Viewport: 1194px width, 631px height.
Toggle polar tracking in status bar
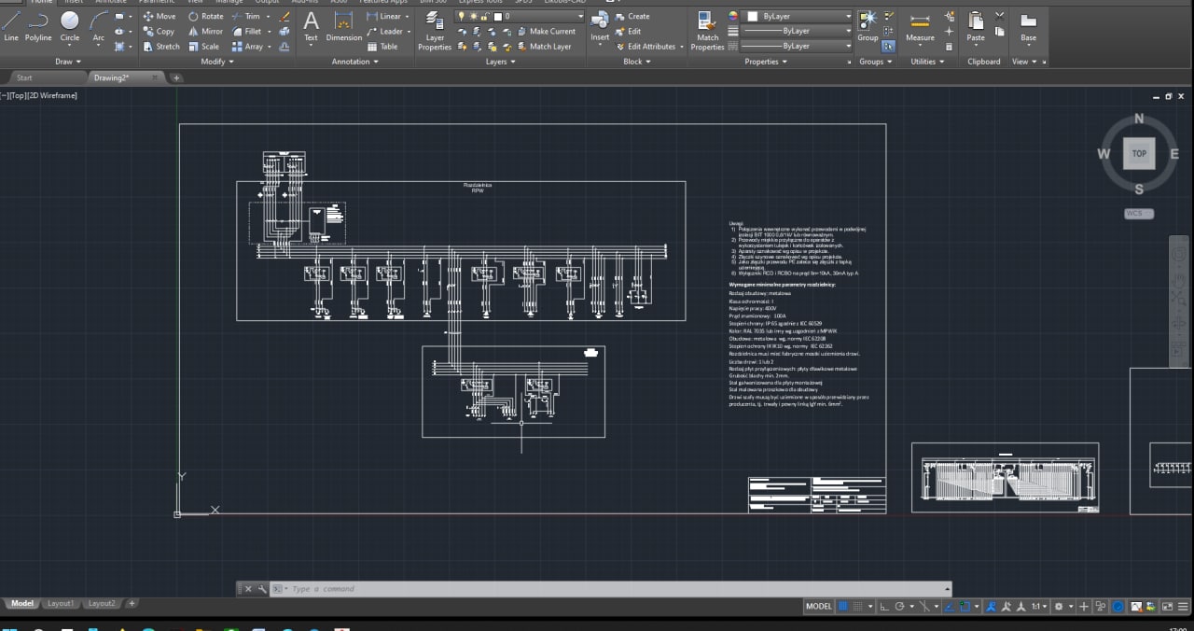900,606
